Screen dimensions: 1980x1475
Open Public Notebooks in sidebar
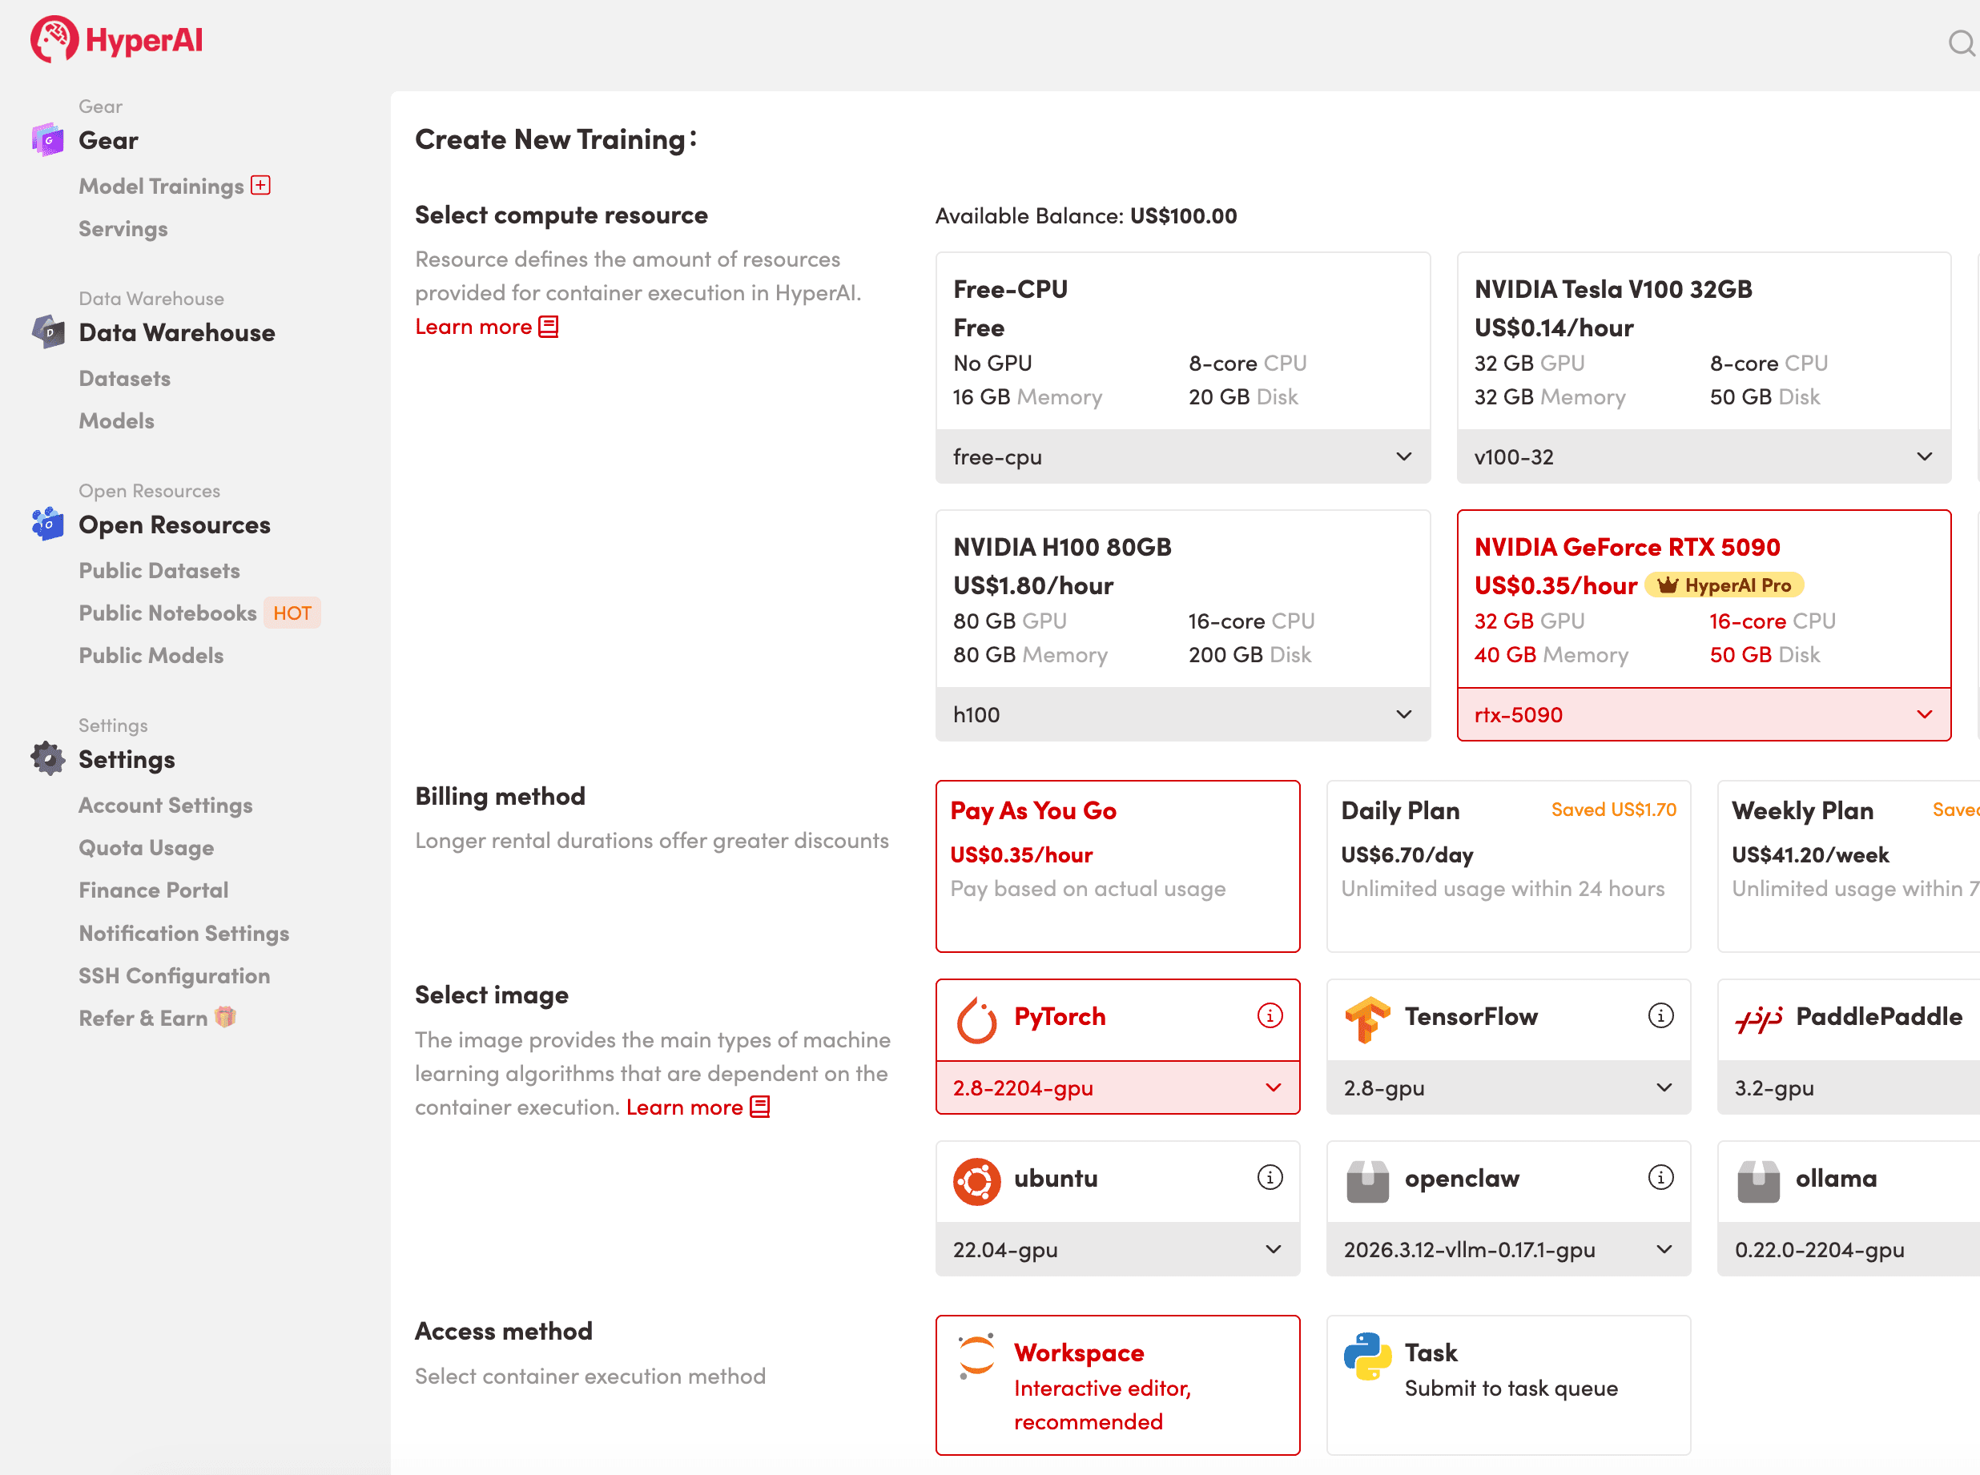click(x=167, y=613)
